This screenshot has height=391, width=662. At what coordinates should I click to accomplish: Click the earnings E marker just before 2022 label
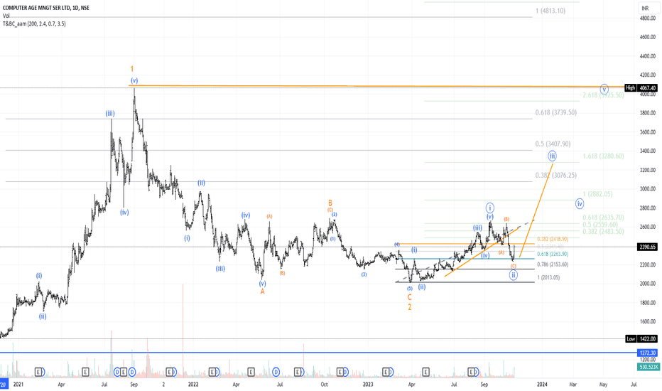(170, 372)
